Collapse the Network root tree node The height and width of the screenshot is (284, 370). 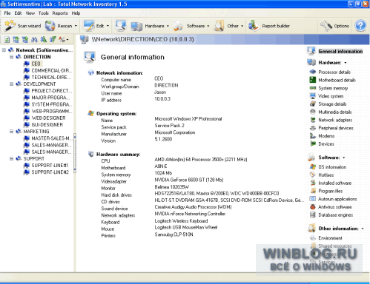click(4, 50)
